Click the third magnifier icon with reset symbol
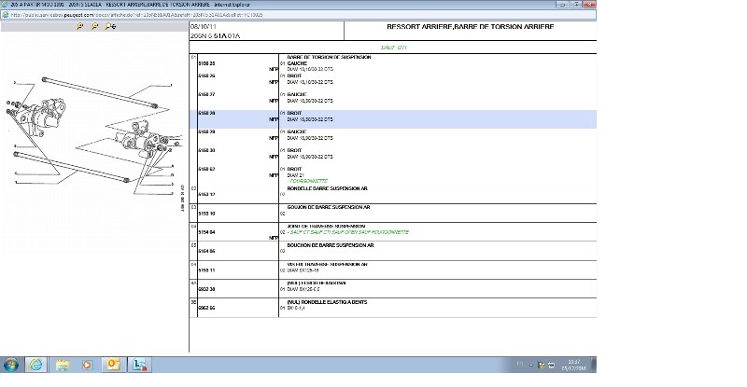 (110, 26)
